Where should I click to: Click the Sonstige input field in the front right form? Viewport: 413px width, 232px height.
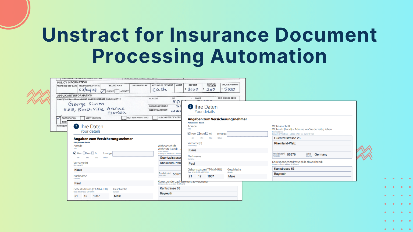247,134
